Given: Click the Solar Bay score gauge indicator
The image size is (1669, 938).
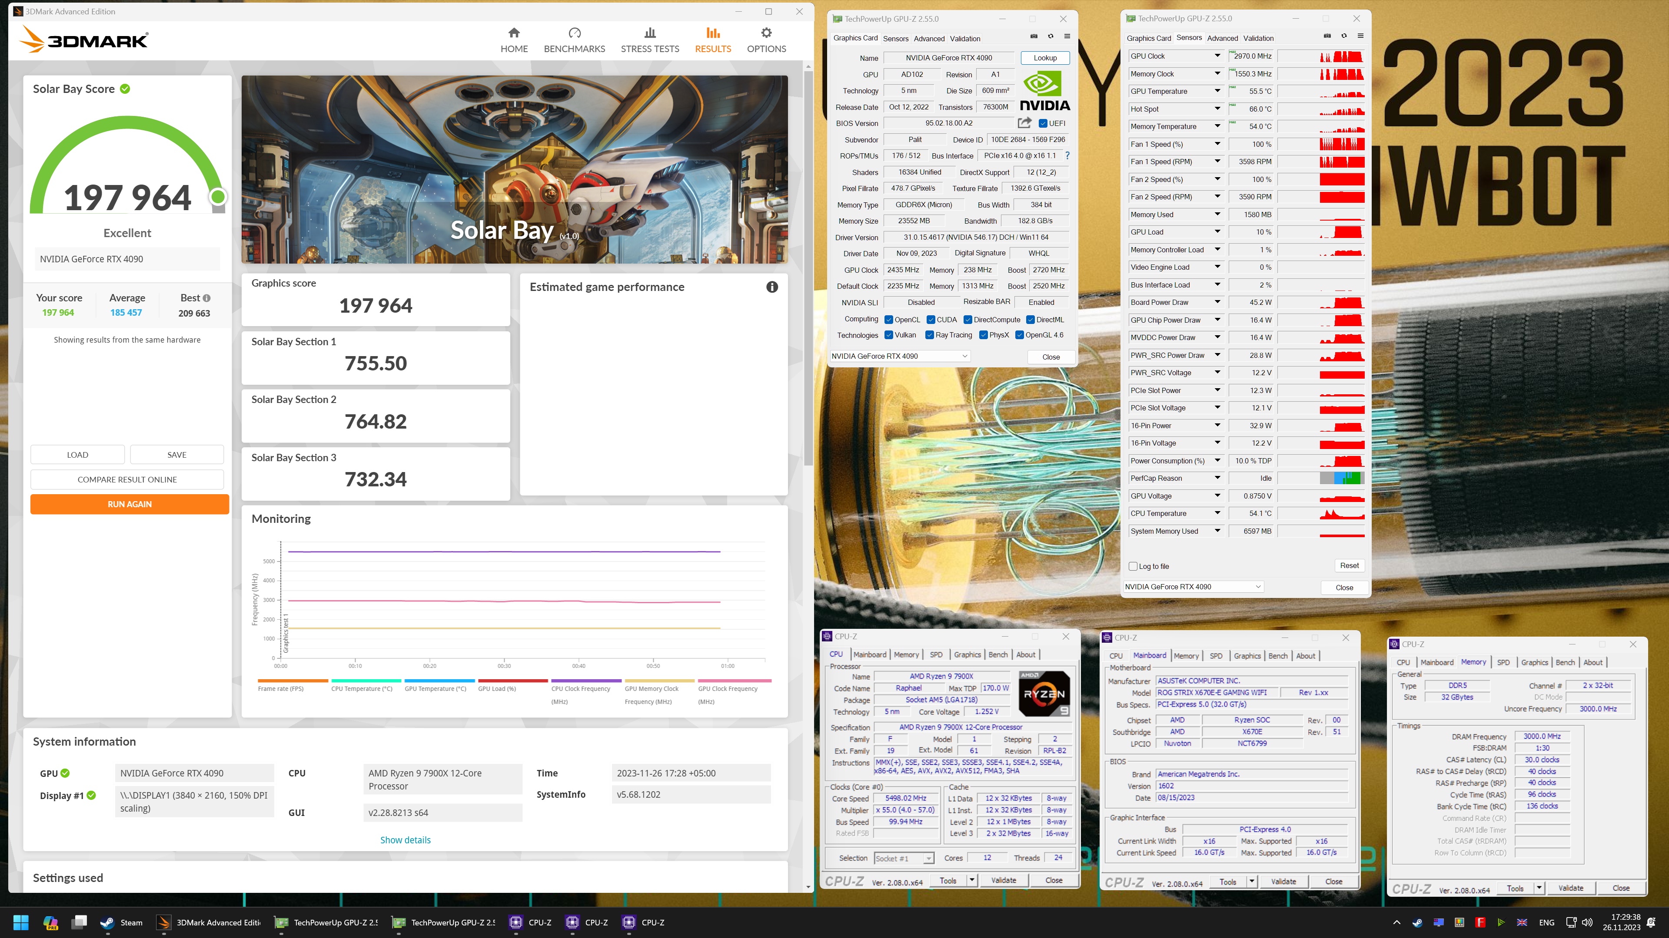Looking at the screenshot, I should coord(218,197).
